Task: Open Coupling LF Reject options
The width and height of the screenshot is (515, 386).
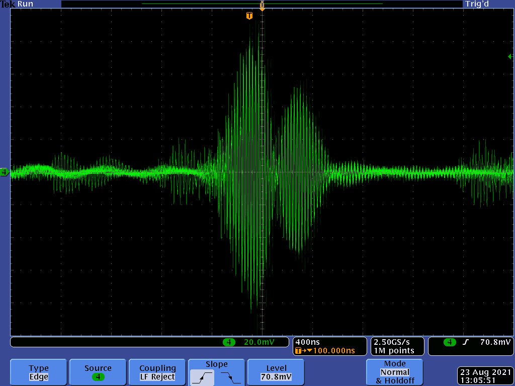Action: [x=157, y=372]
